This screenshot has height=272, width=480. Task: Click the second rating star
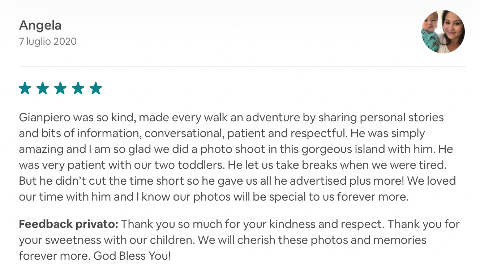43,88
